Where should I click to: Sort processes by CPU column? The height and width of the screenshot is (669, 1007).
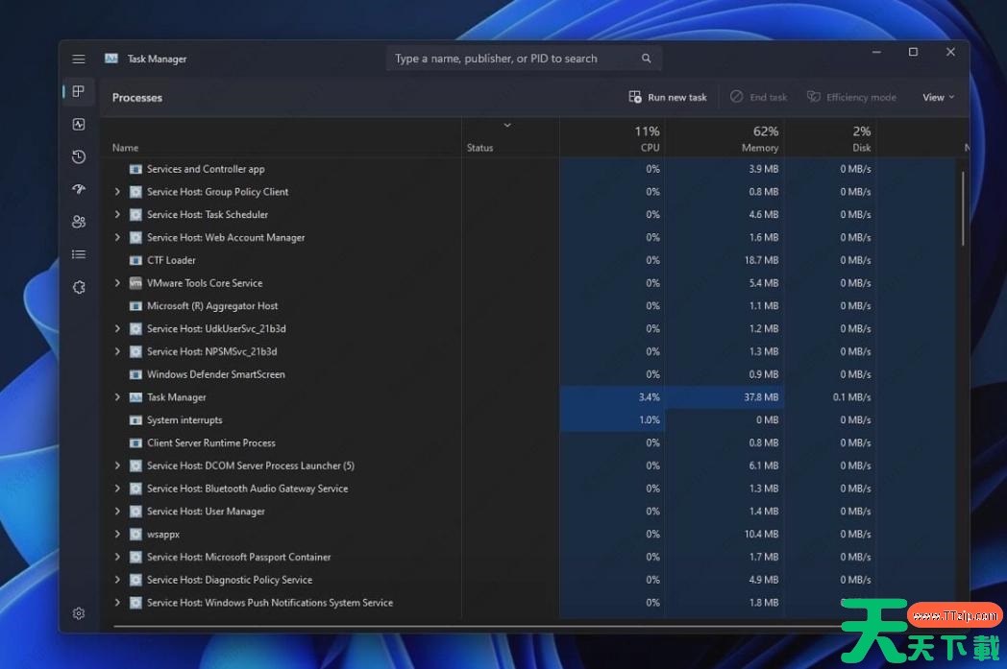(x=648, y=138)
